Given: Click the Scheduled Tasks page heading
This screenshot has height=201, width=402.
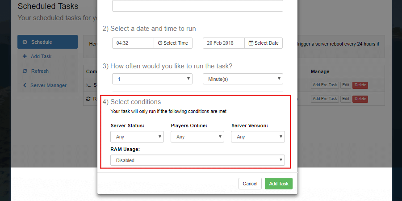Looking at the screenshot, I should point(48,6).
